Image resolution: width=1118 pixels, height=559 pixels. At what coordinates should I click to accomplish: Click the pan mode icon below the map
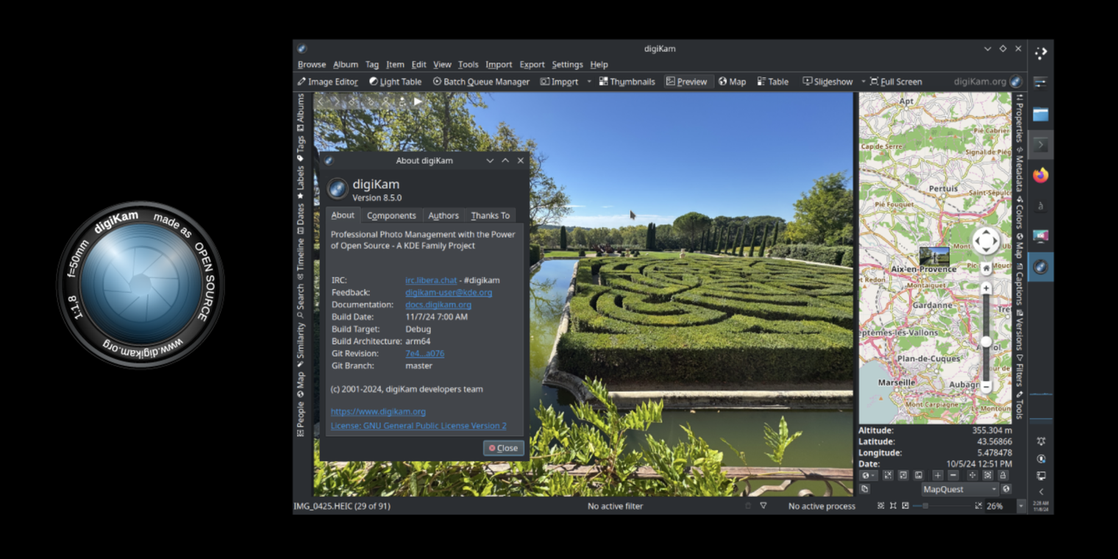972,476
